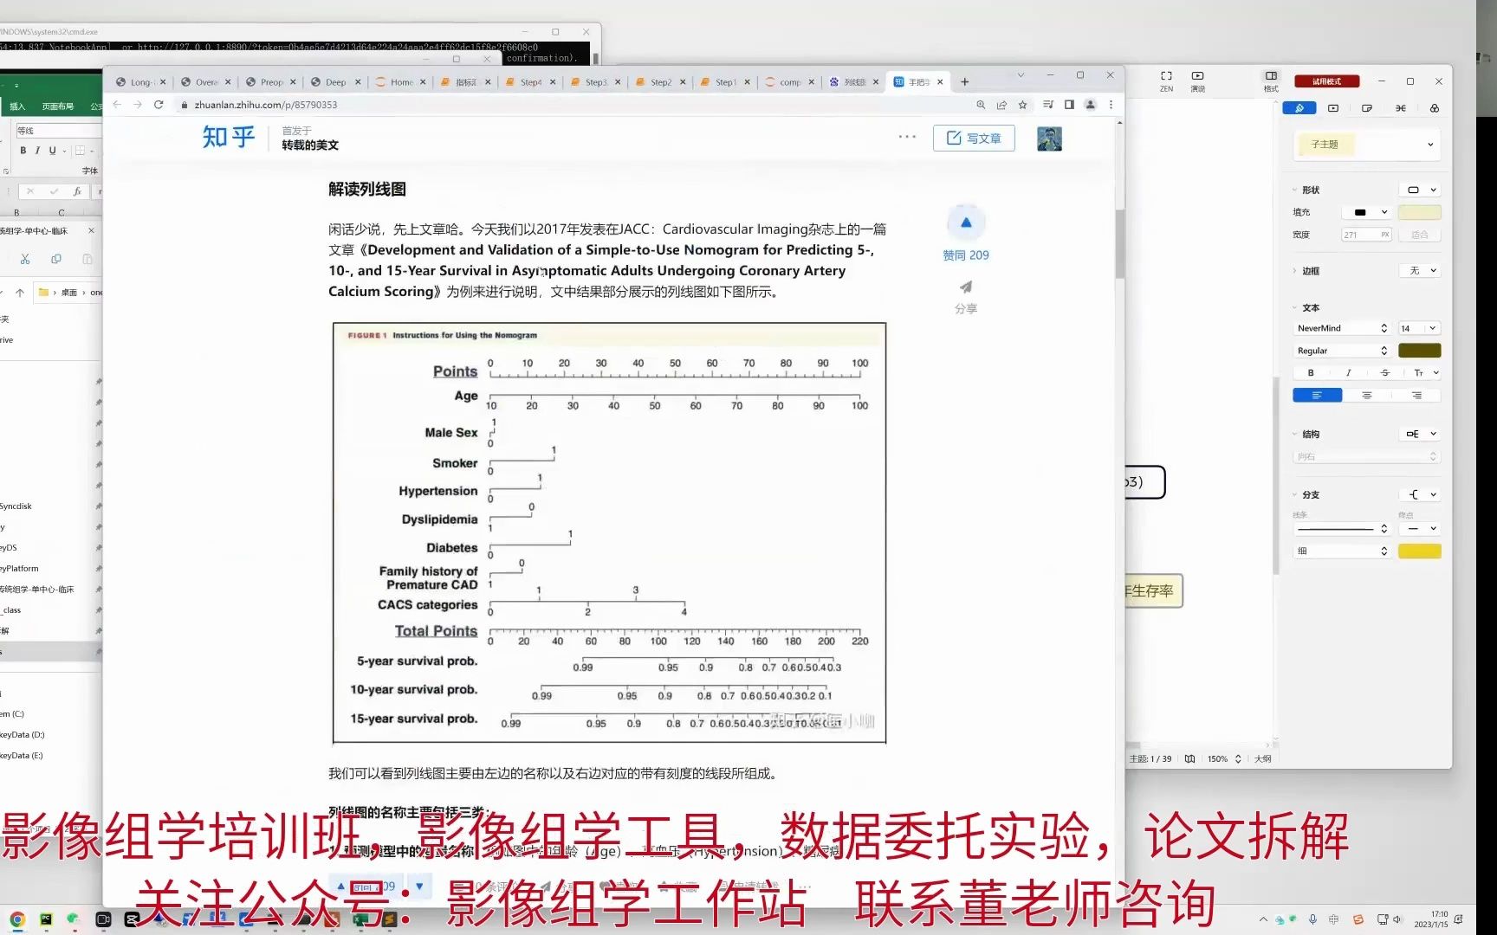This screenshot has height=935, width=1497.
Task: Open the text case Tт dropdown
Action: tap(1424, 373)
